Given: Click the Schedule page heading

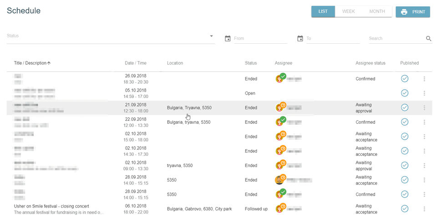Looking at the screenshot, I should 24,10.
